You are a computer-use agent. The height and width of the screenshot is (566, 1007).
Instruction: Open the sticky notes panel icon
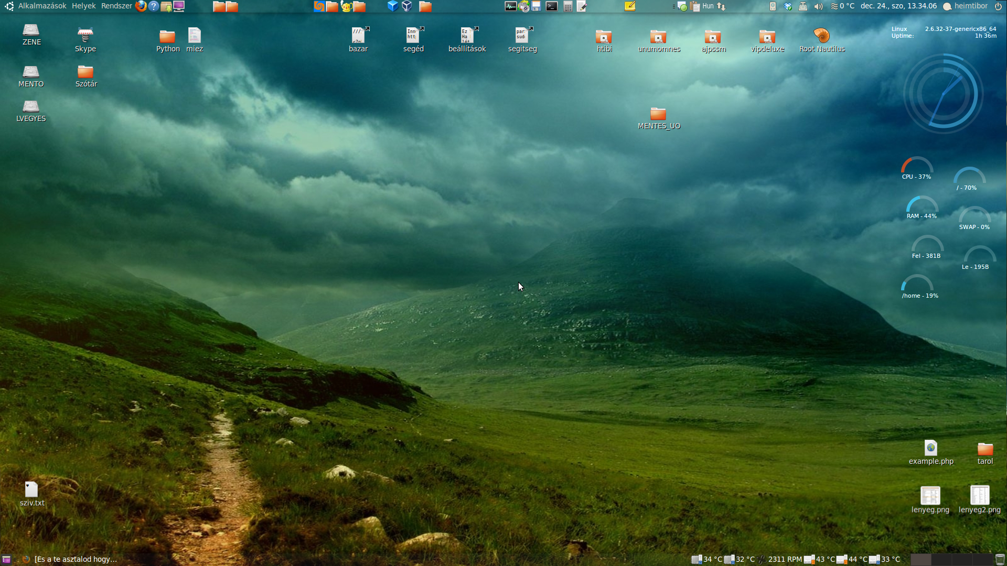pyautogui.click(x=630, y=6)
